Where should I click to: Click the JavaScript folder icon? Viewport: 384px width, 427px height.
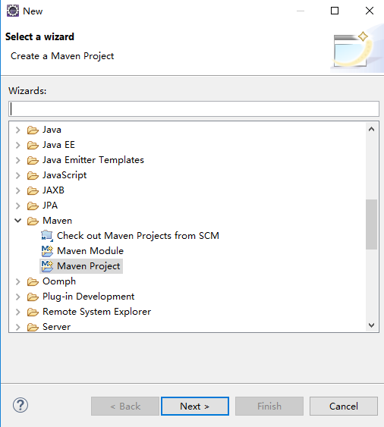[x=33, y=175]
